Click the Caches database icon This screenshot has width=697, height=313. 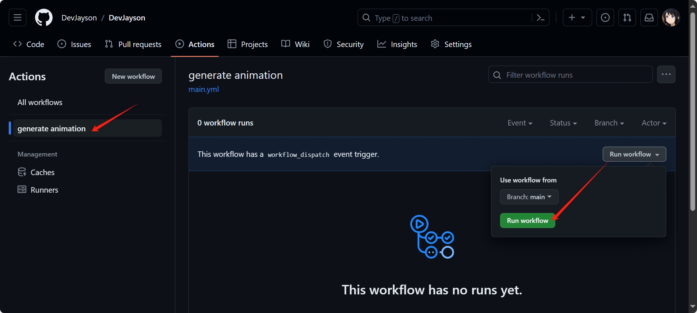[x=22, y=172]
